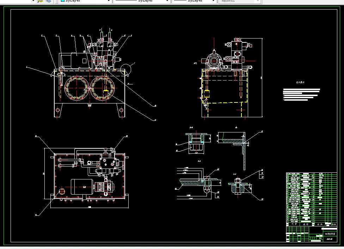
Task: Pick the A-A section label text
Action: pos(199,161)
